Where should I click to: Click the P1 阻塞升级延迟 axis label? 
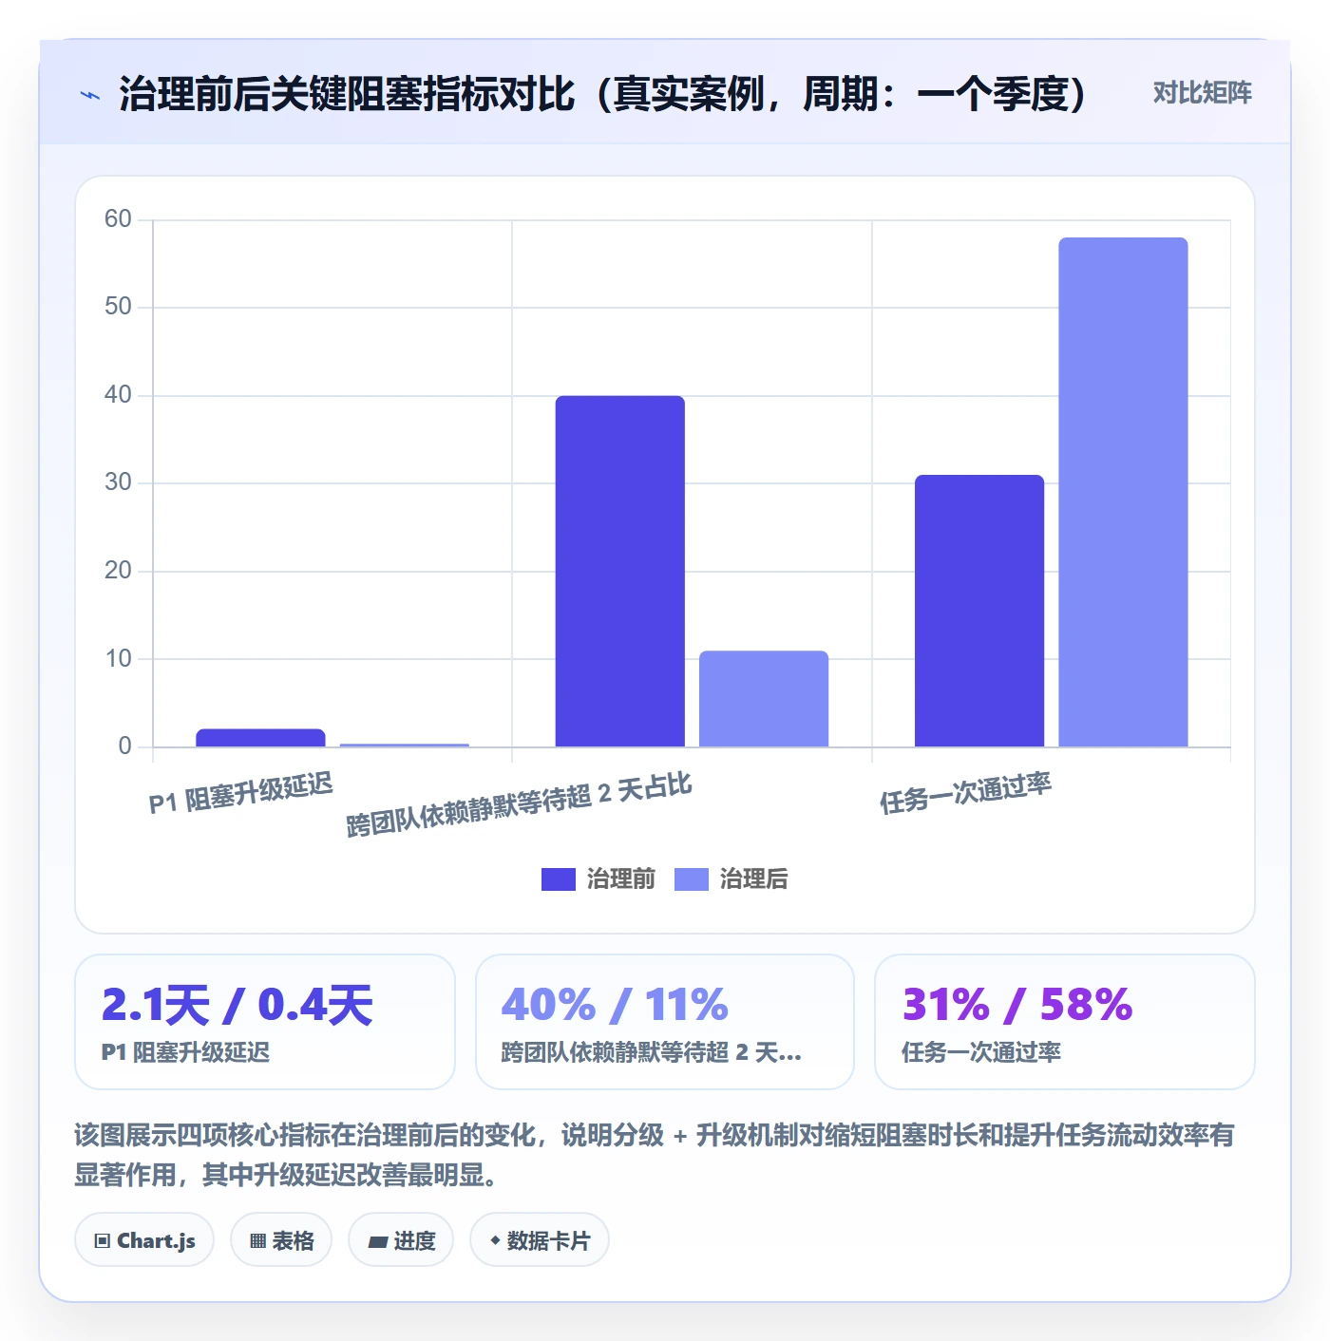click(x=241, y=793)
